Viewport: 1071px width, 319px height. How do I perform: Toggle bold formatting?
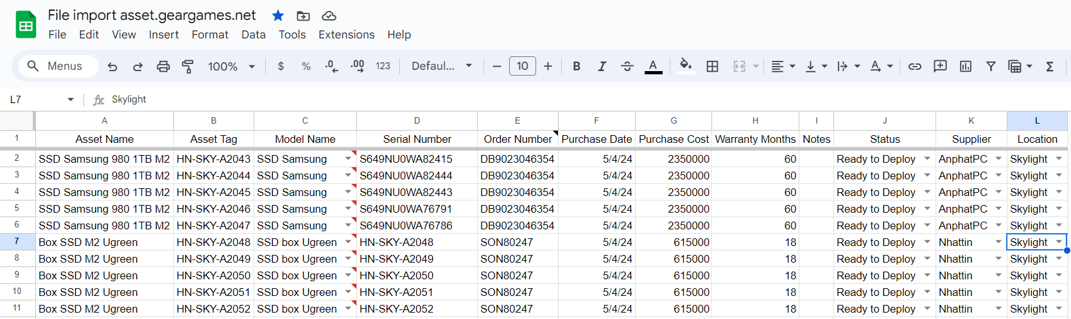[x=577, y=66]
